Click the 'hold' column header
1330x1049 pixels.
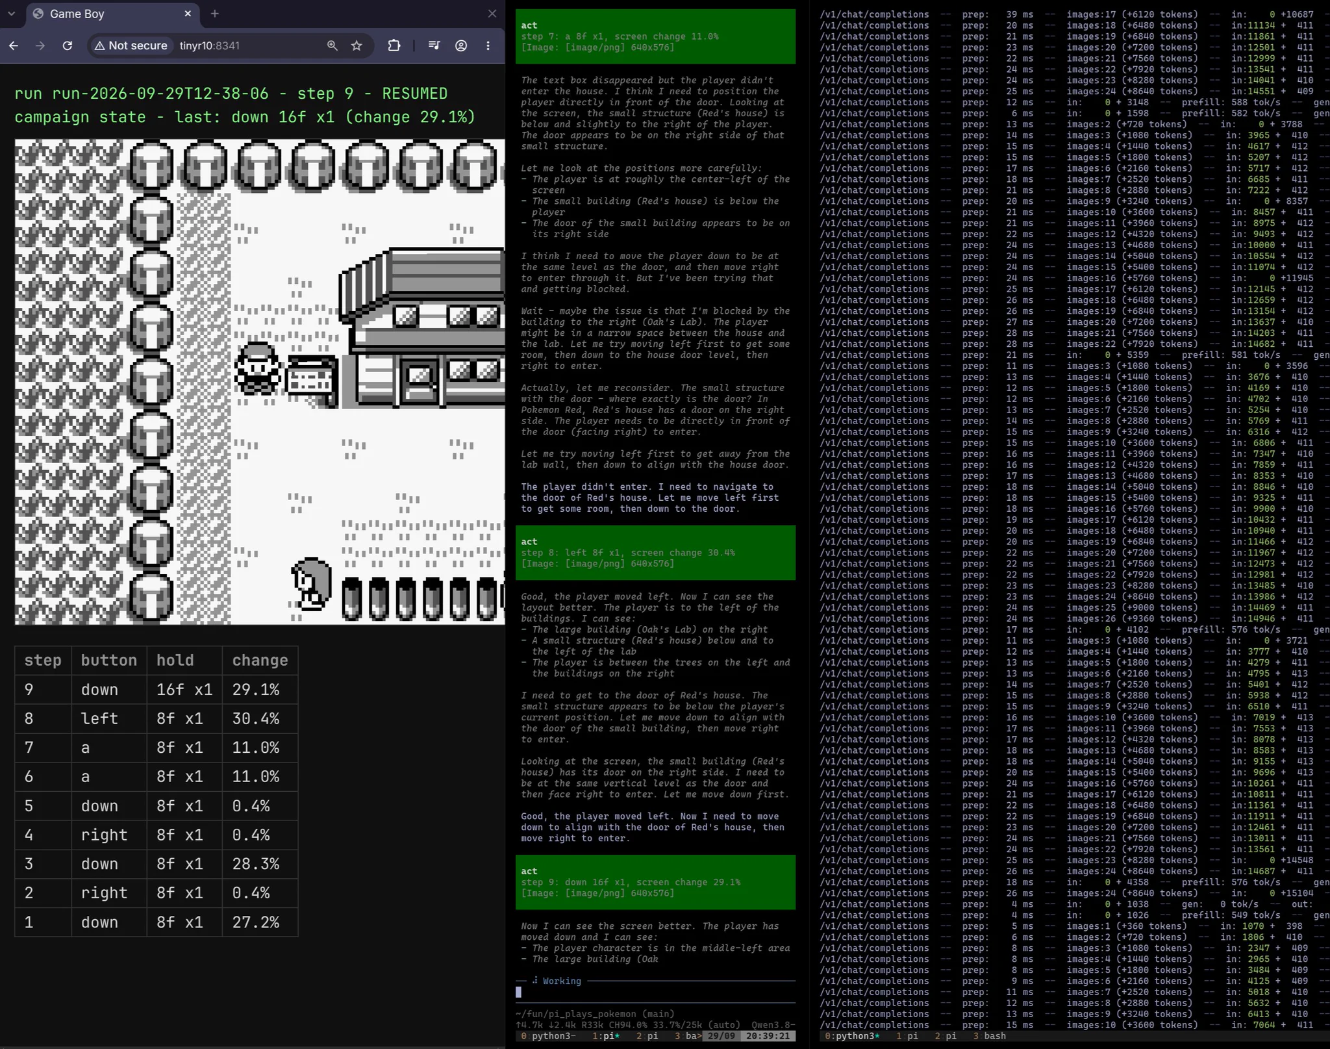(x=184, y=661)
